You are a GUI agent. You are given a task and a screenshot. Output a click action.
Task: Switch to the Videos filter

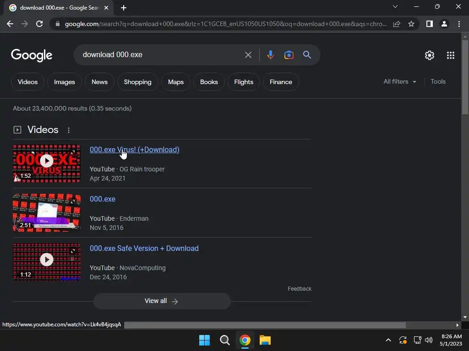[27, 82]
